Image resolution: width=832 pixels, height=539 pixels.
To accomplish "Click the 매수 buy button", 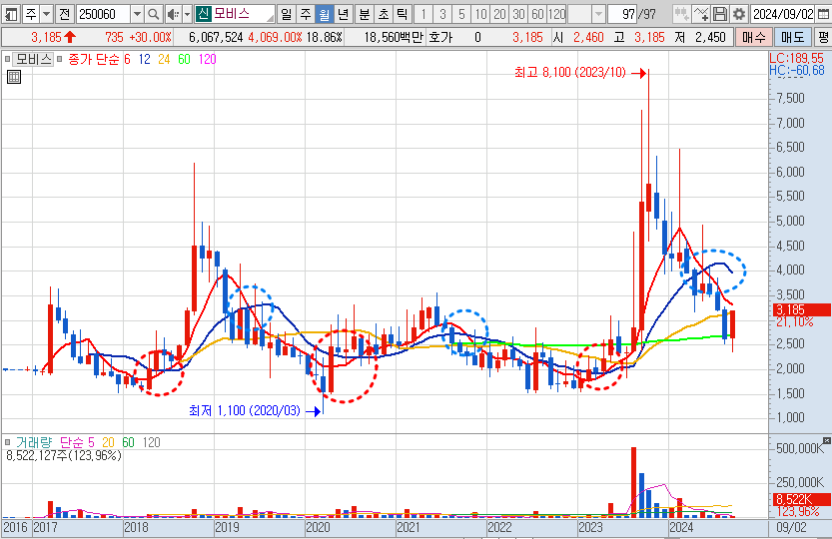I will pos(753,37).
